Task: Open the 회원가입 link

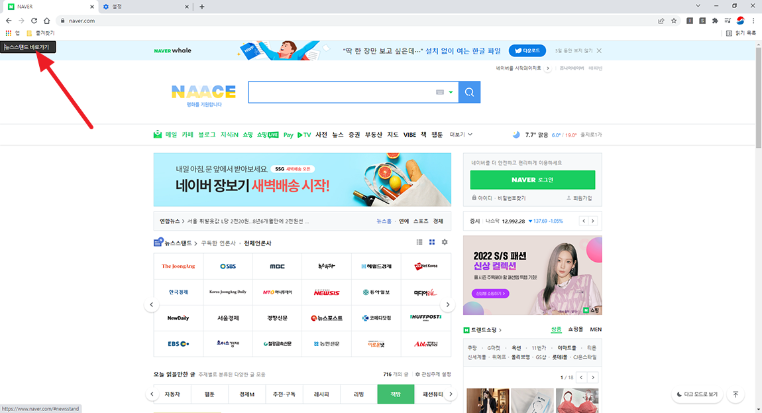Action: [x=579, y=198]
